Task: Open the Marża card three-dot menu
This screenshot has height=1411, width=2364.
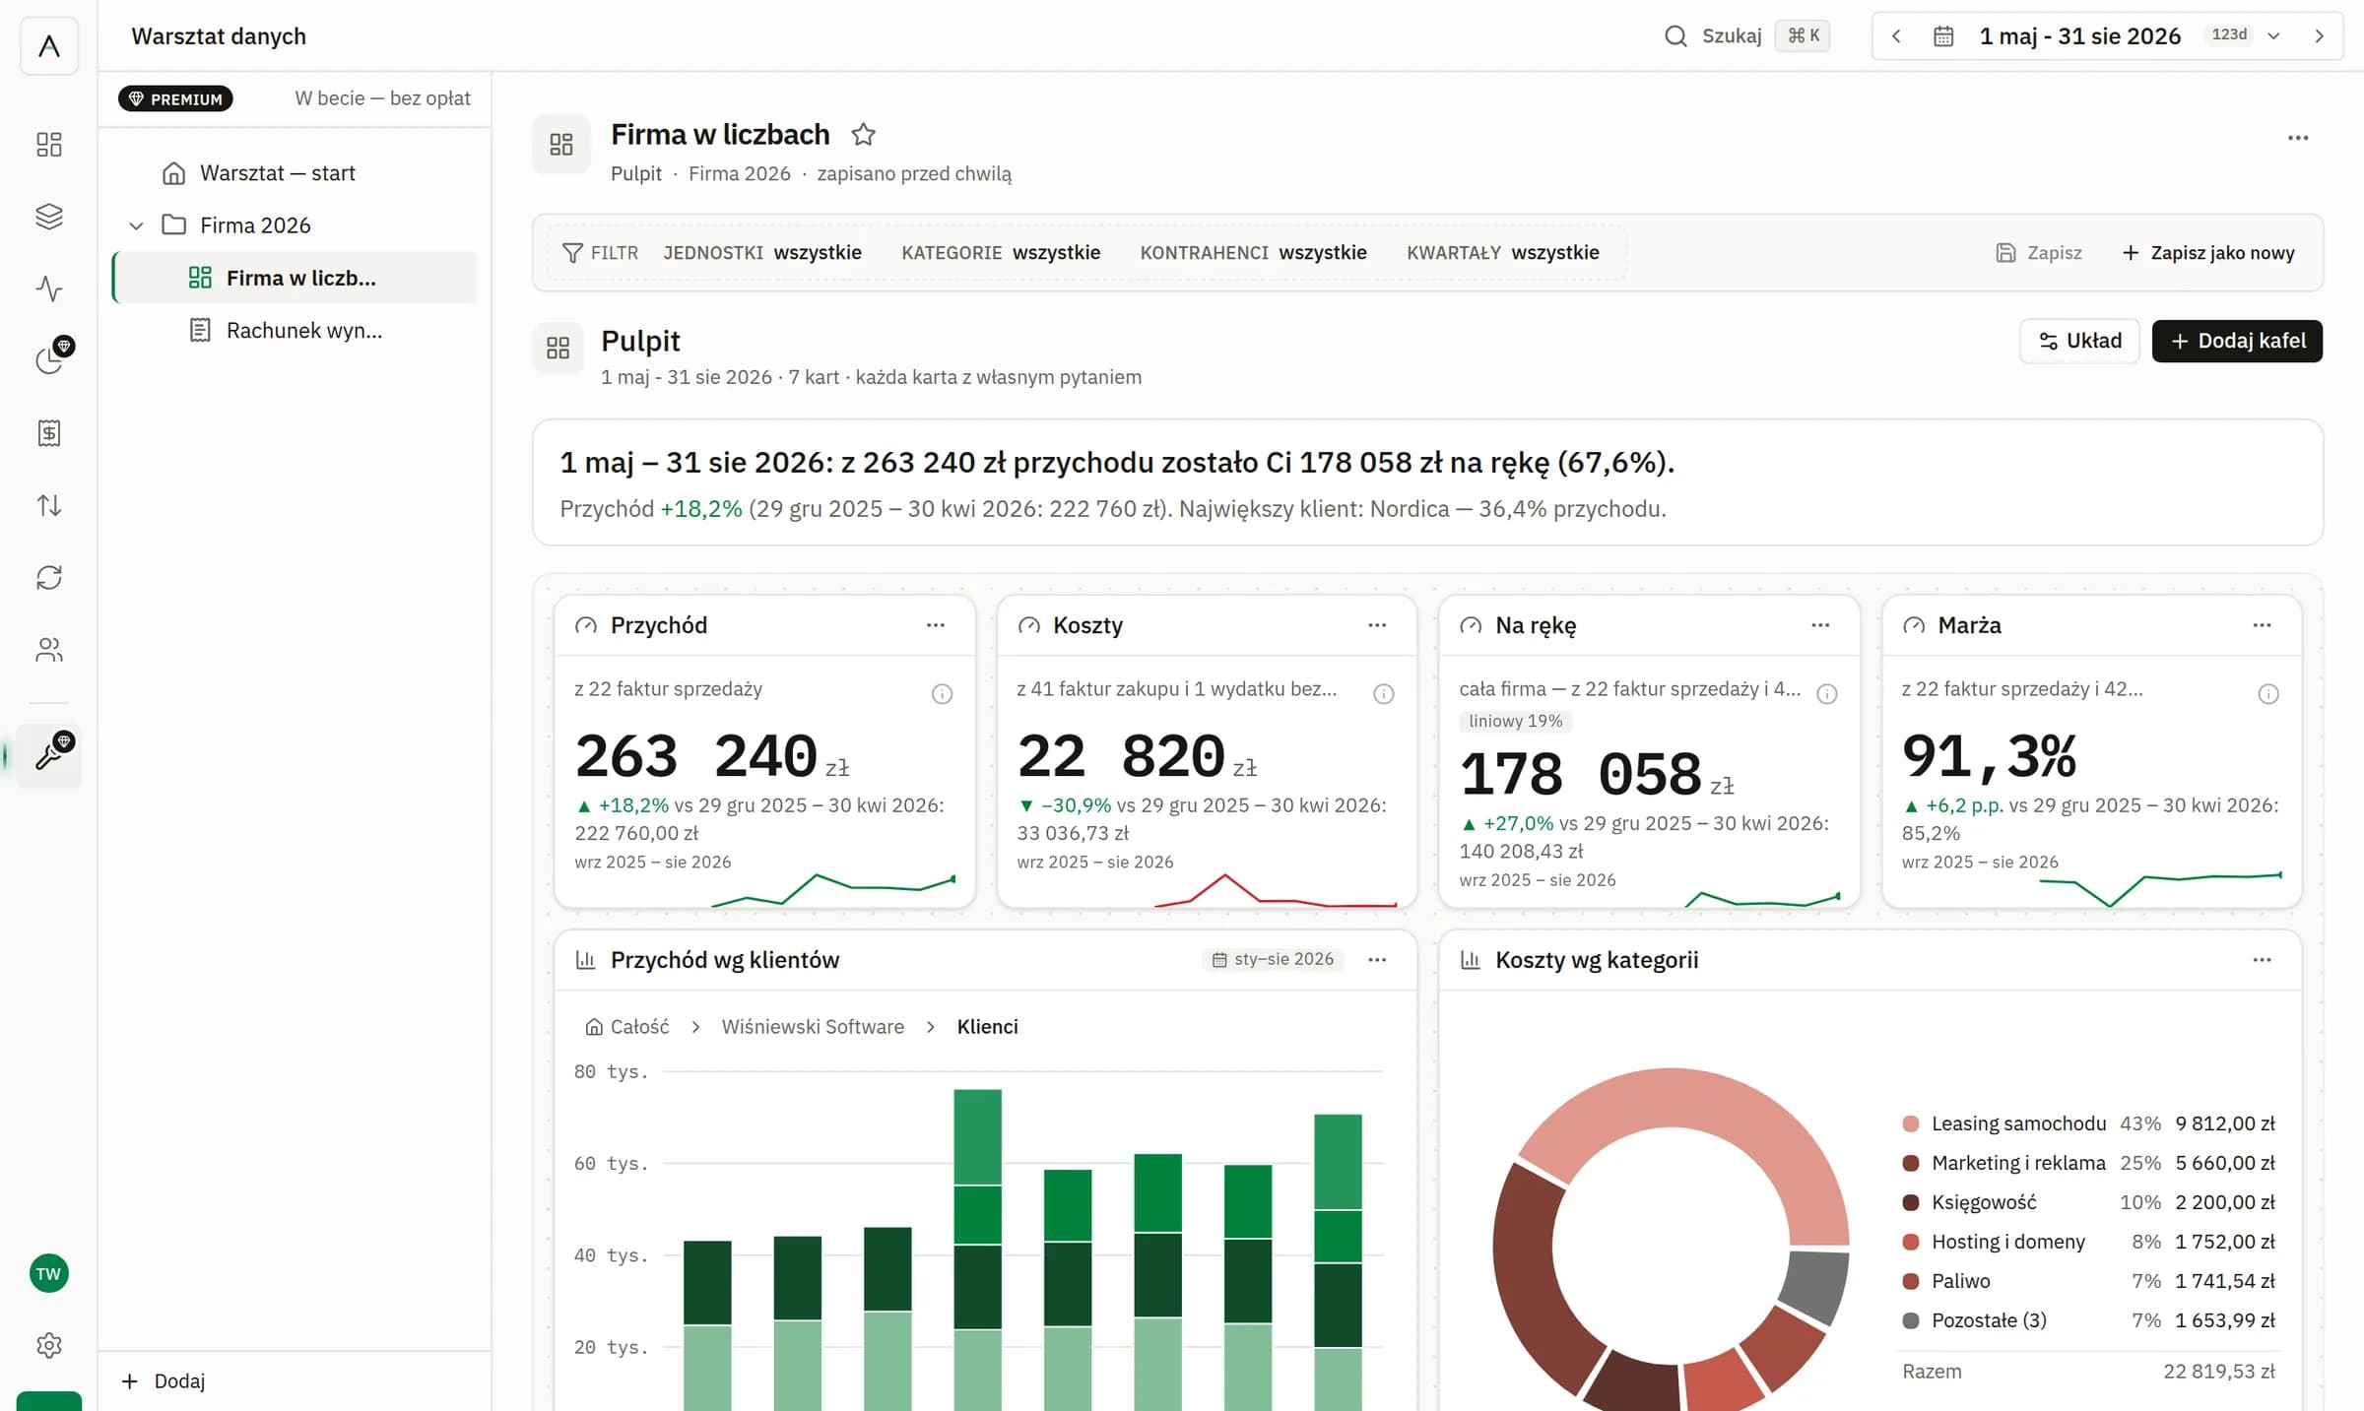Action: (x=2262, y=625)
